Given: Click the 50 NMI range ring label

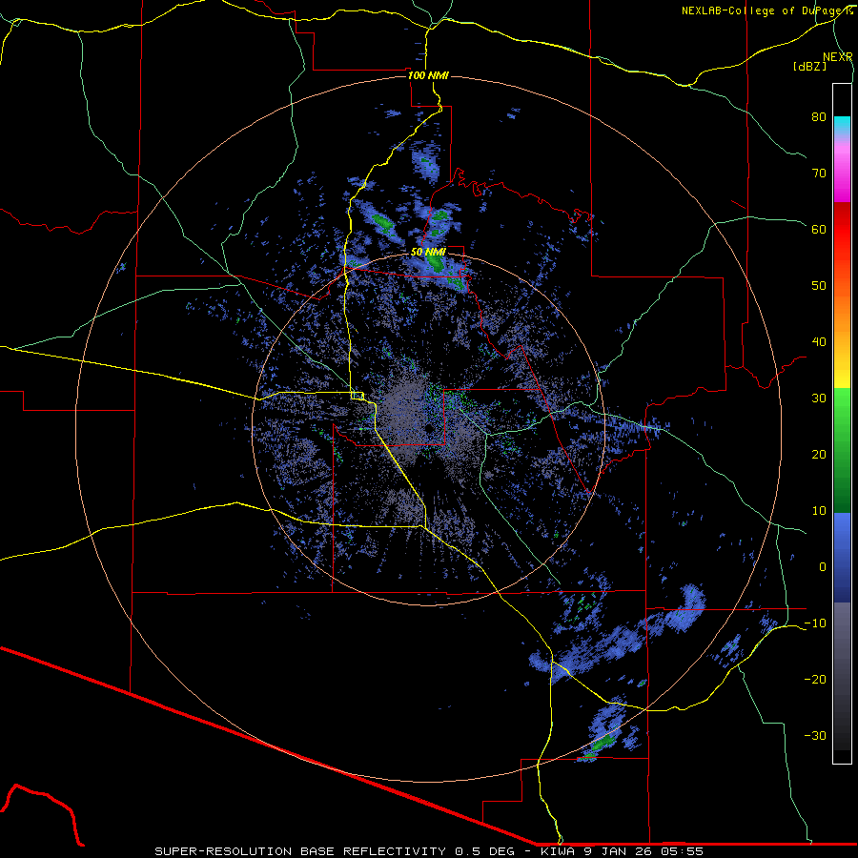Looking at the screenshot, I should pos(428,252).
